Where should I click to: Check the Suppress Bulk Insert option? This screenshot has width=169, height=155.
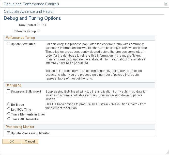[8, 91]
